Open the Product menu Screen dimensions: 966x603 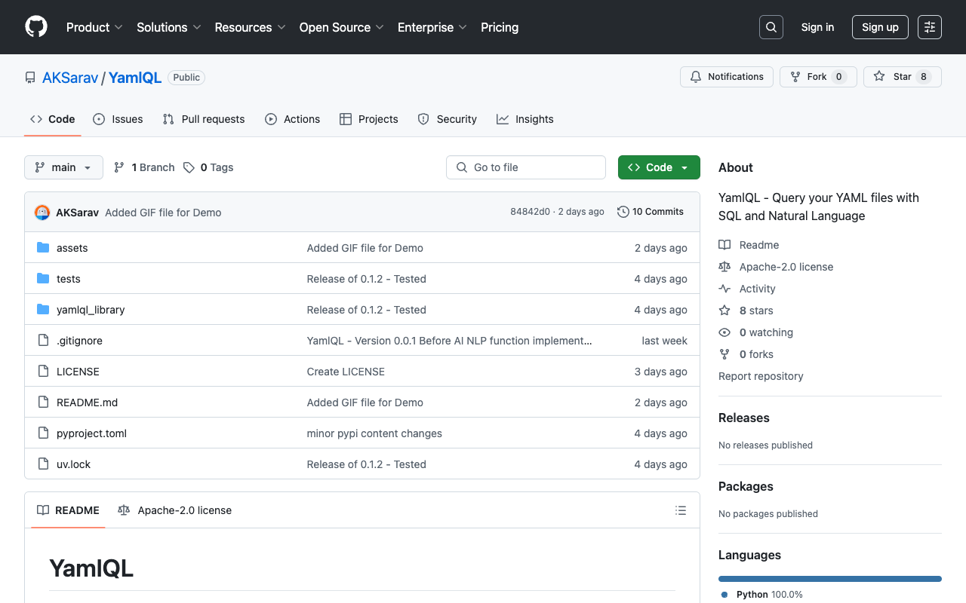(x=94, y=27)
